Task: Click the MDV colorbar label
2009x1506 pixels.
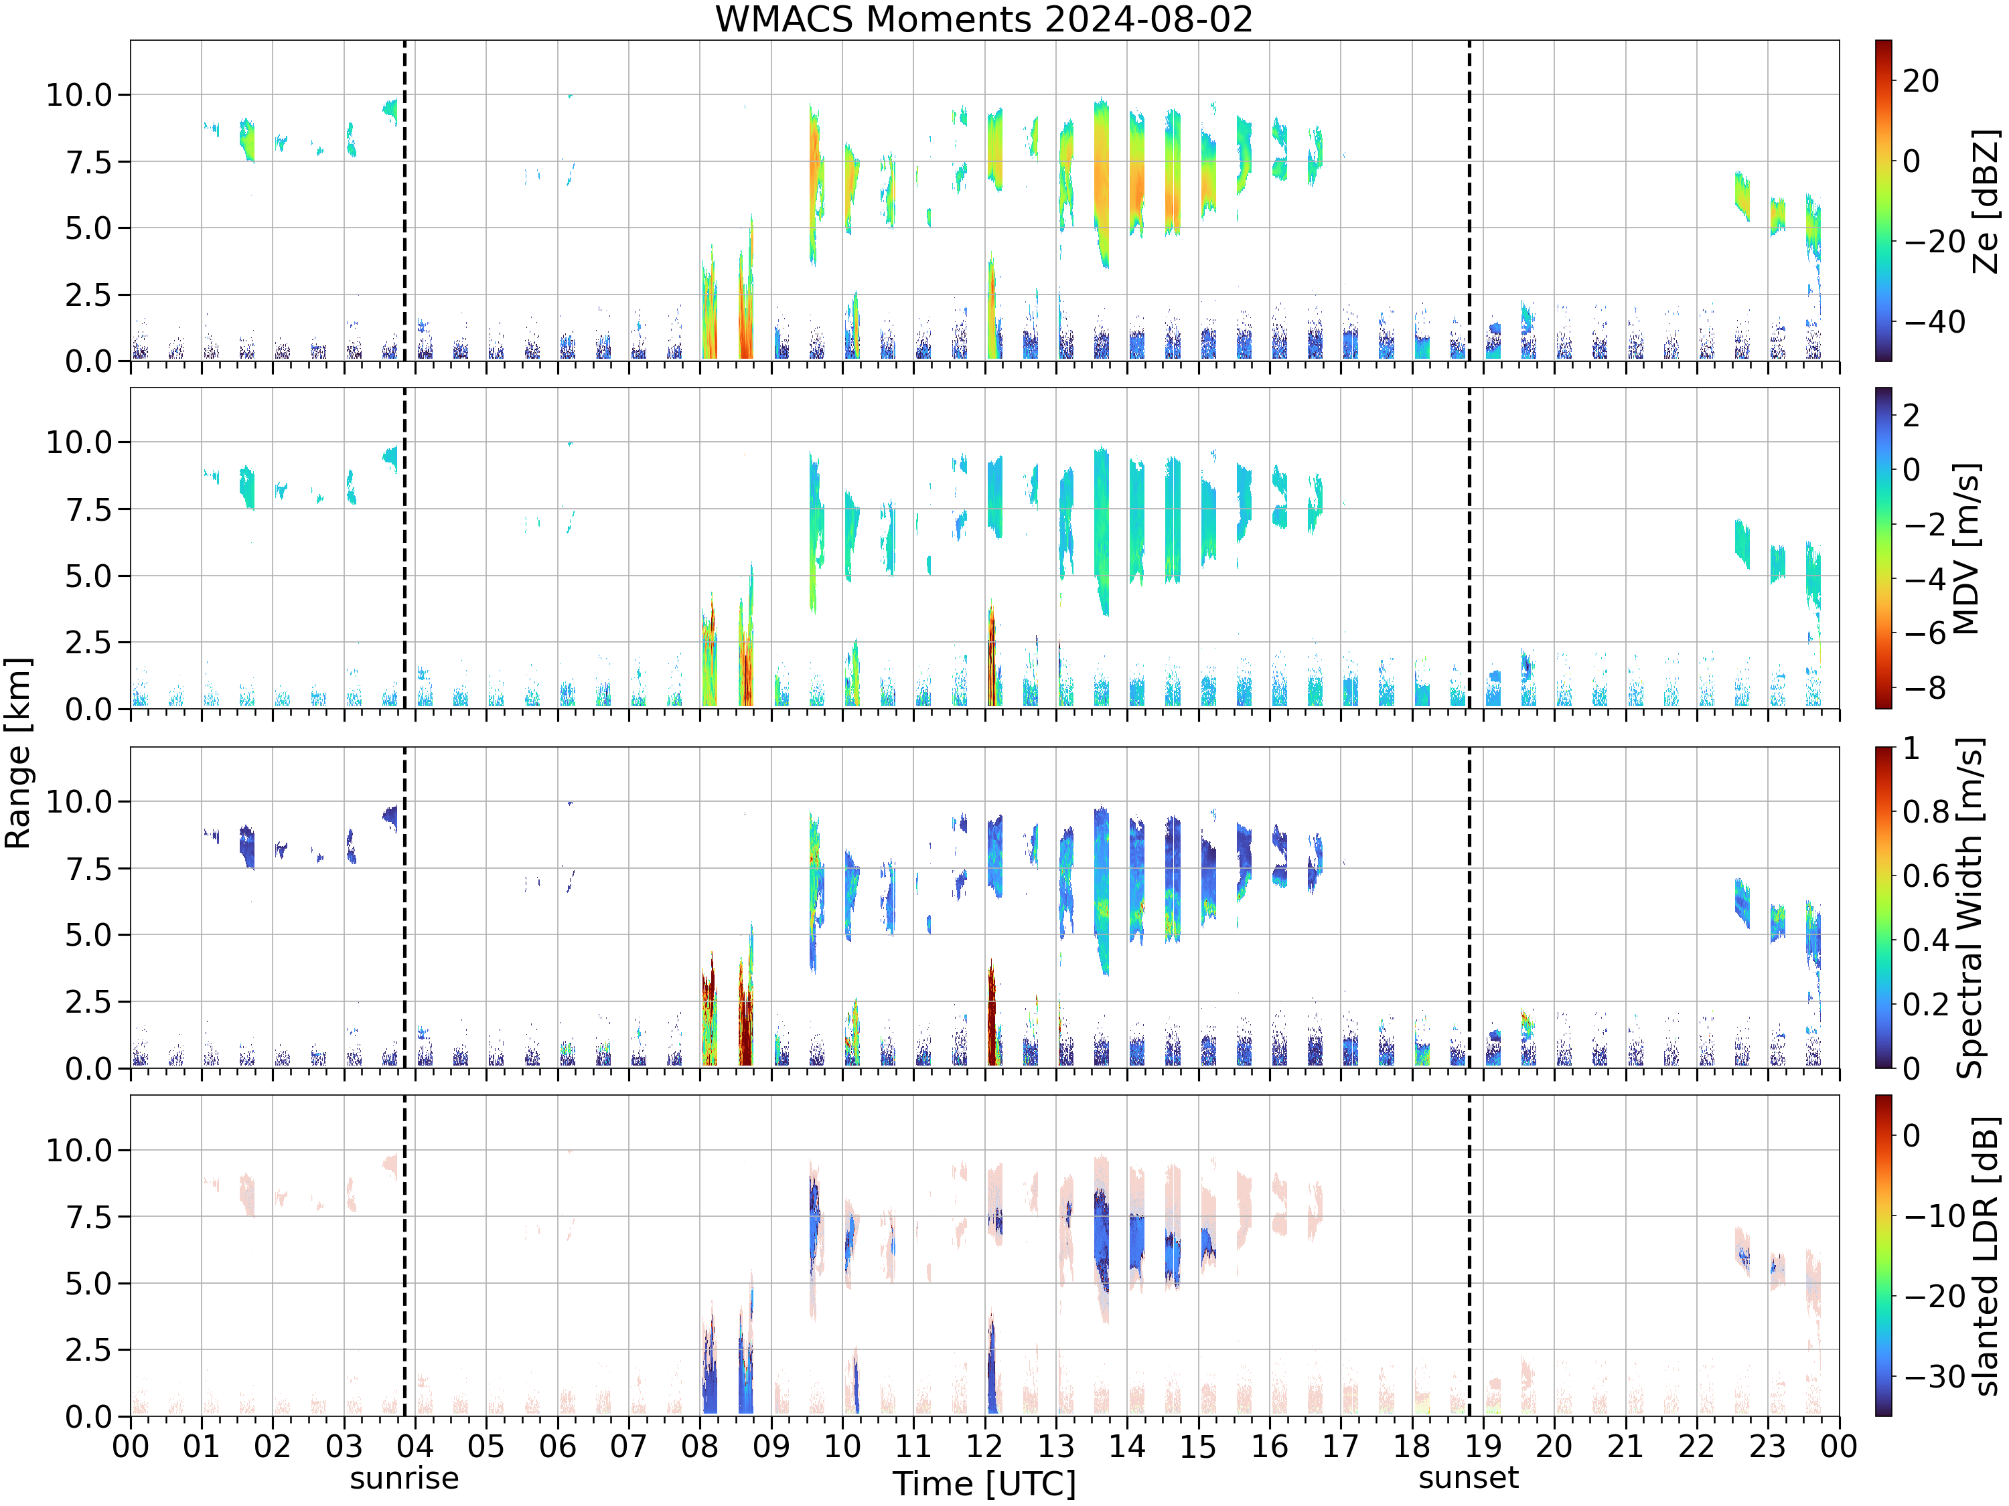Action: point(1965,548)
